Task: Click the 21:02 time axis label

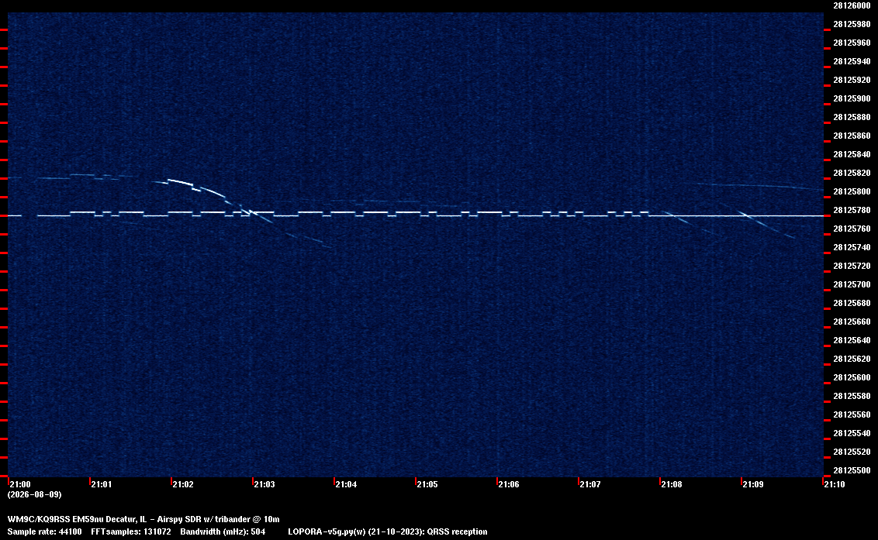Action: pos(183,484)
